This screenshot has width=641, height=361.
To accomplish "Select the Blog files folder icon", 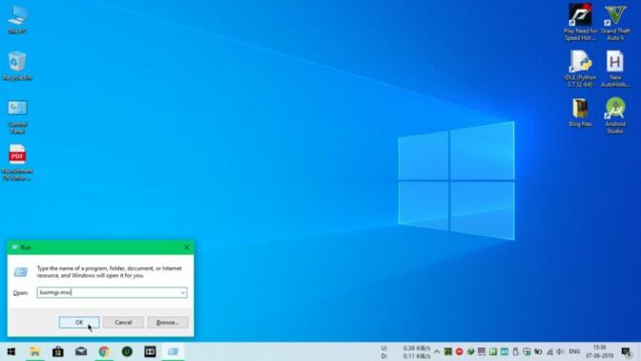I will tap(580, 113).
